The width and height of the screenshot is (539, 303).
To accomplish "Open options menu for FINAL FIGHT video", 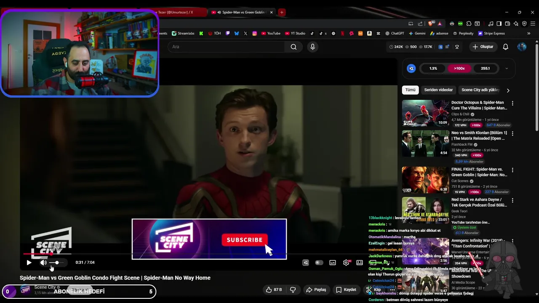I will pos(512,170).
